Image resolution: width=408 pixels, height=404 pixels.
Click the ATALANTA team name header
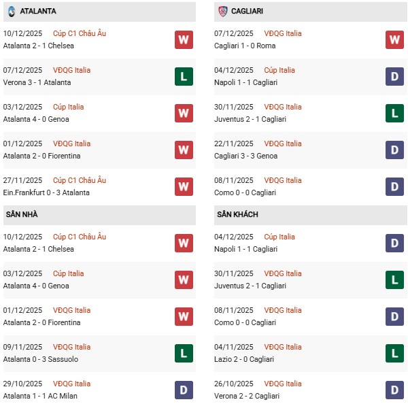(38, 12)
